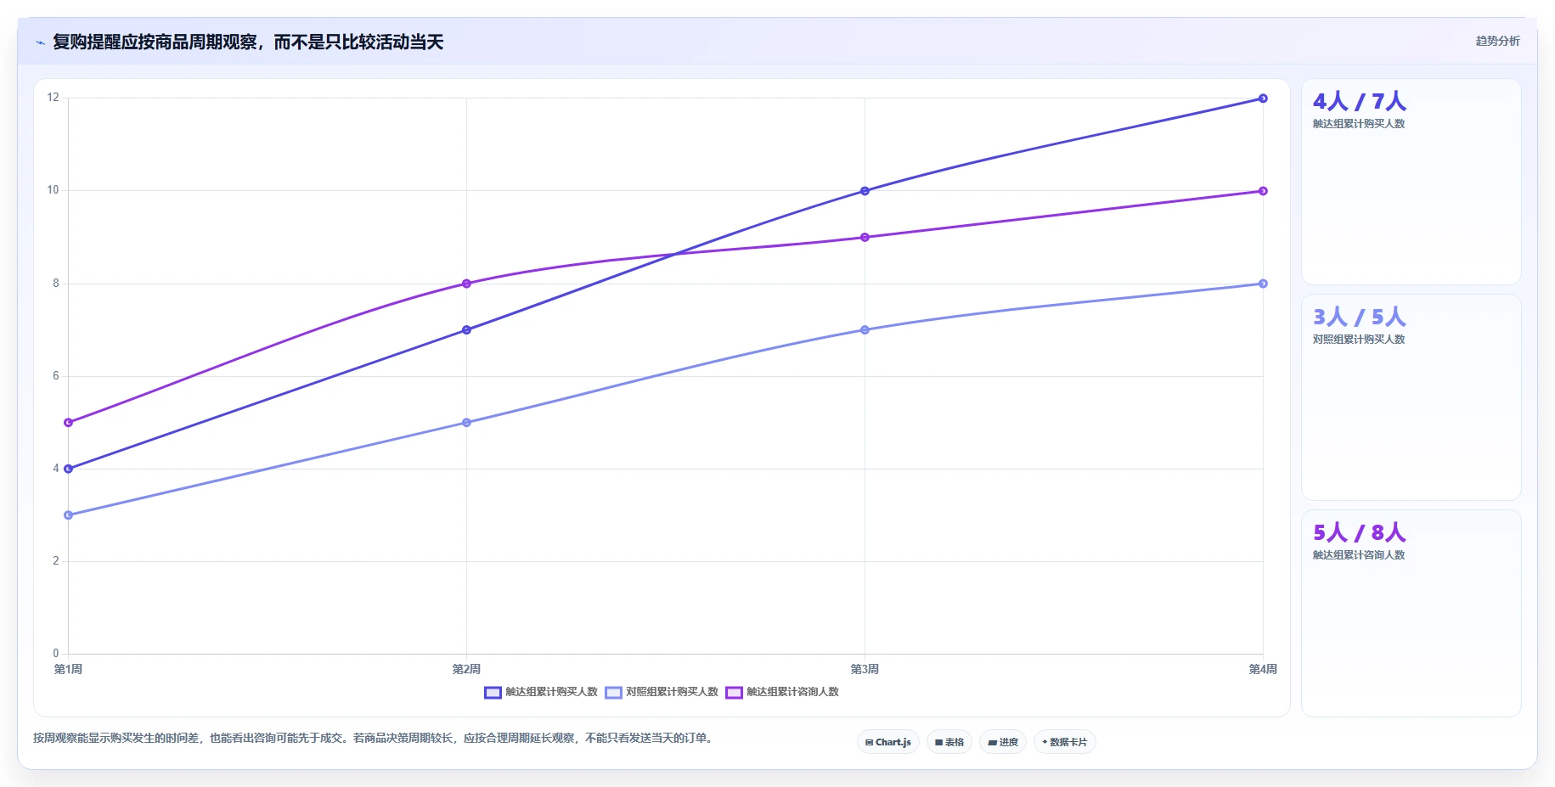Click the trend icon beside the chart title
The width and height of the screenshot is (1555, 787).
point(40,42)
